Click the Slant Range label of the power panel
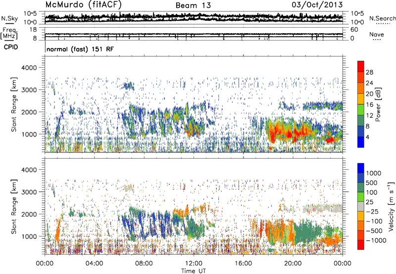 (14, 104)
